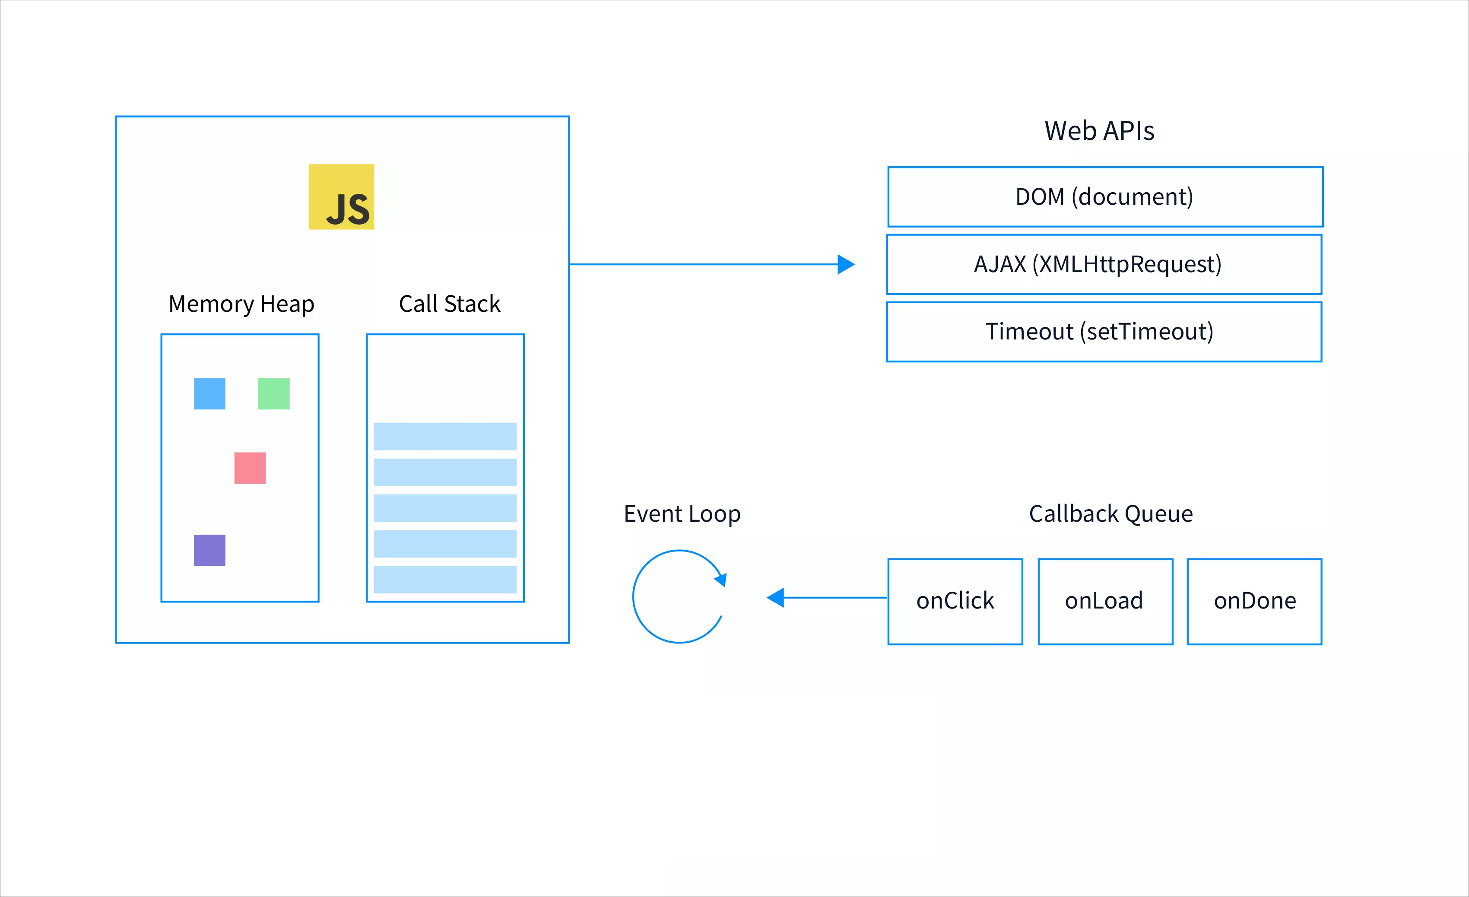Click the Event Loop circular arrow icon
The width and height of the screenshot is (1469, 897).
tap(679, 596)
